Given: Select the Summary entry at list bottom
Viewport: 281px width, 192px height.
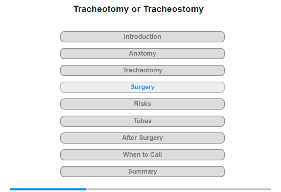Looking at the screenshot, I should [143, 172].
